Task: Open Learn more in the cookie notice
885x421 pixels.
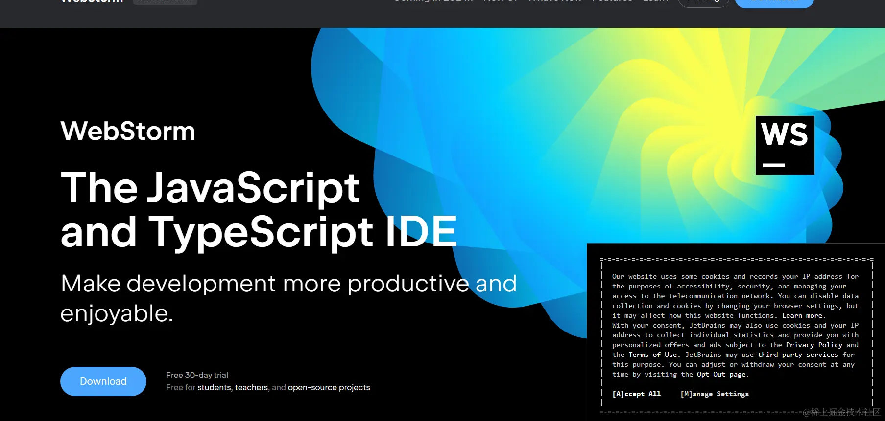Action: [x=802, y=316]
